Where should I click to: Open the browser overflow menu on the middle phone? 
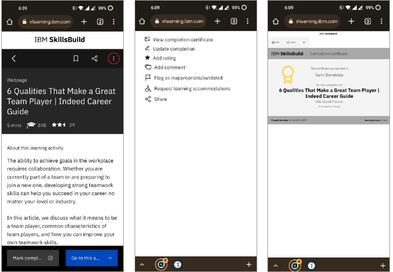click(x=247, y=21)
